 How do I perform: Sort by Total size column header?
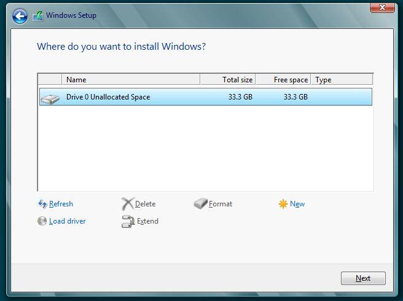point(227,80)
